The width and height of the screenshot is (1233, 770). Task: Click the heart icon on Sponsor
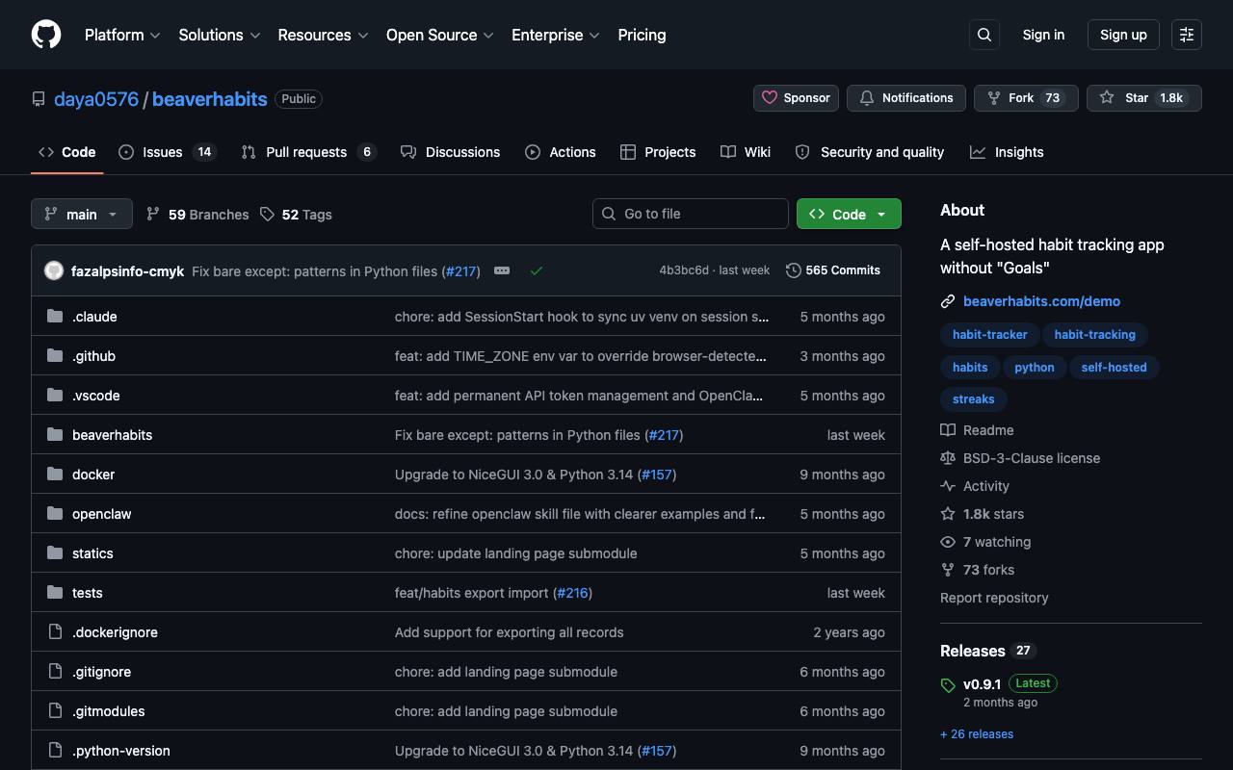point(770,98)
